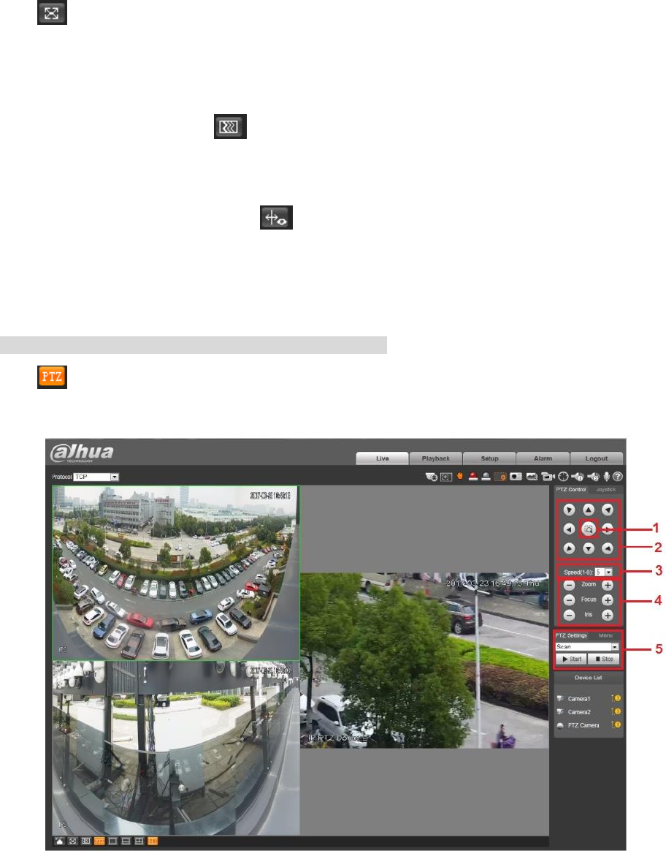
Task: Select the two-row split layout icon
Action: [126, 841]
